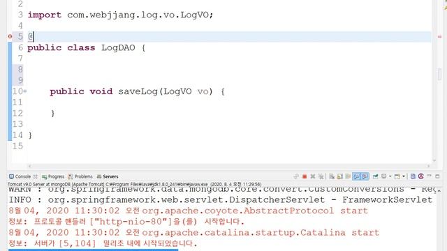Open the Display Selected Console icon
Image resolution: width=447 pixels, height=251 pixels.
coord(383,176)
